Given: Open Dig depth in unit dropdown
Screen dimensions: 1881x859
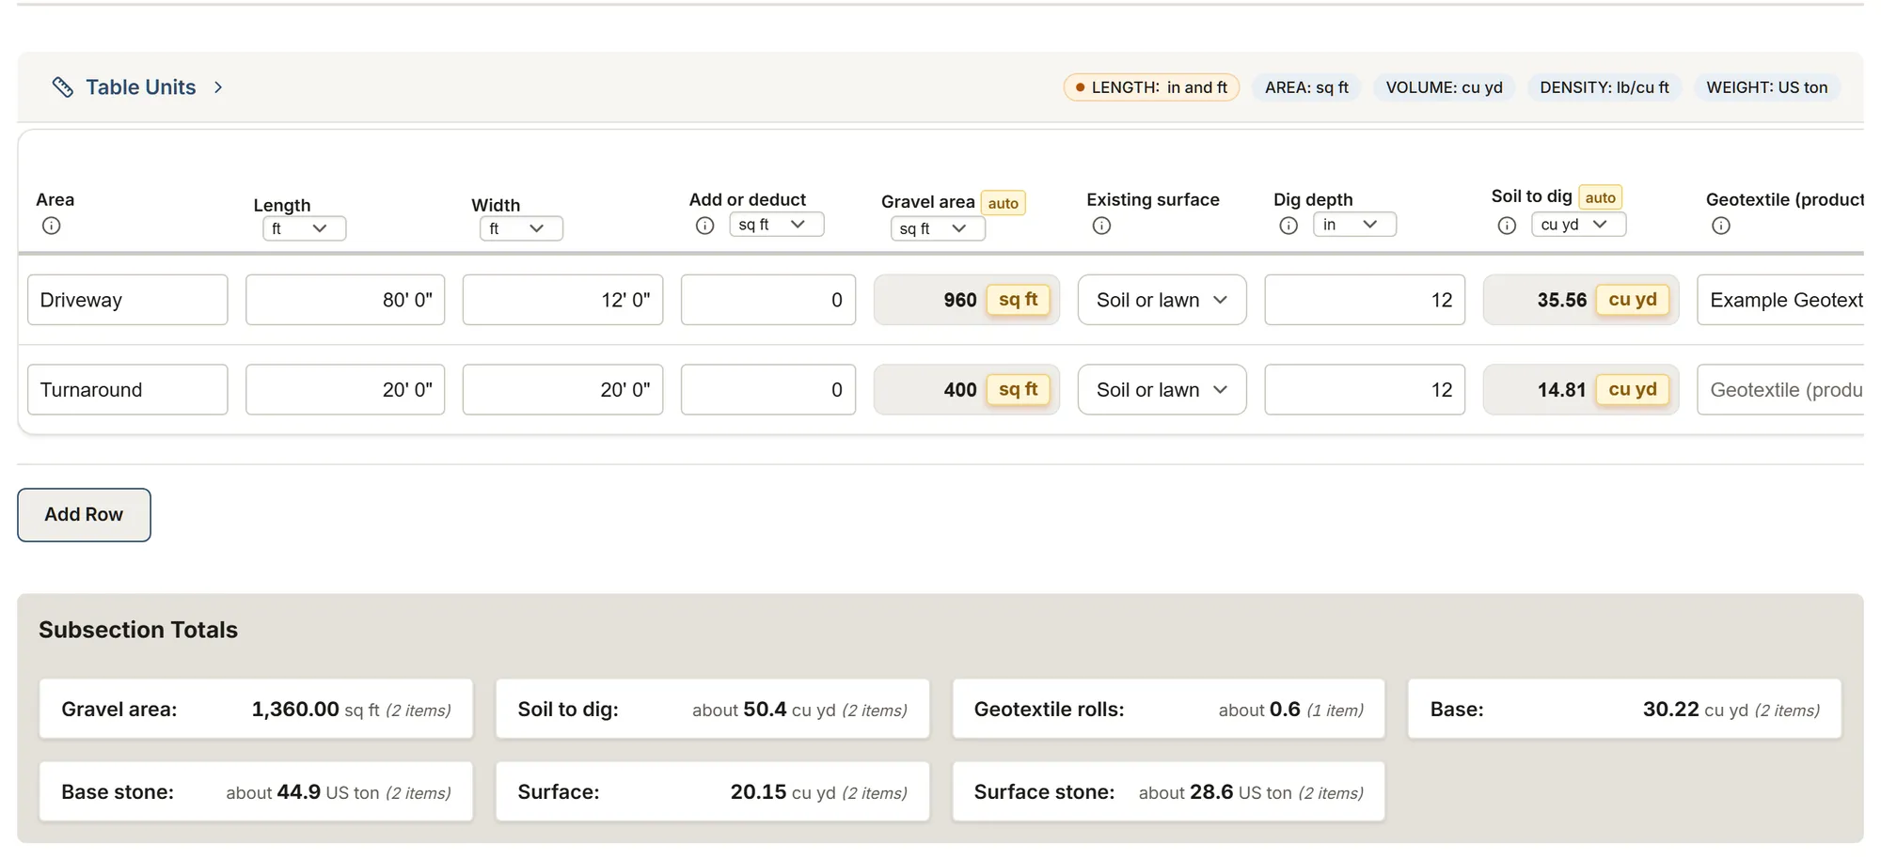Looking at the screenshot, I should point(1354,225).
